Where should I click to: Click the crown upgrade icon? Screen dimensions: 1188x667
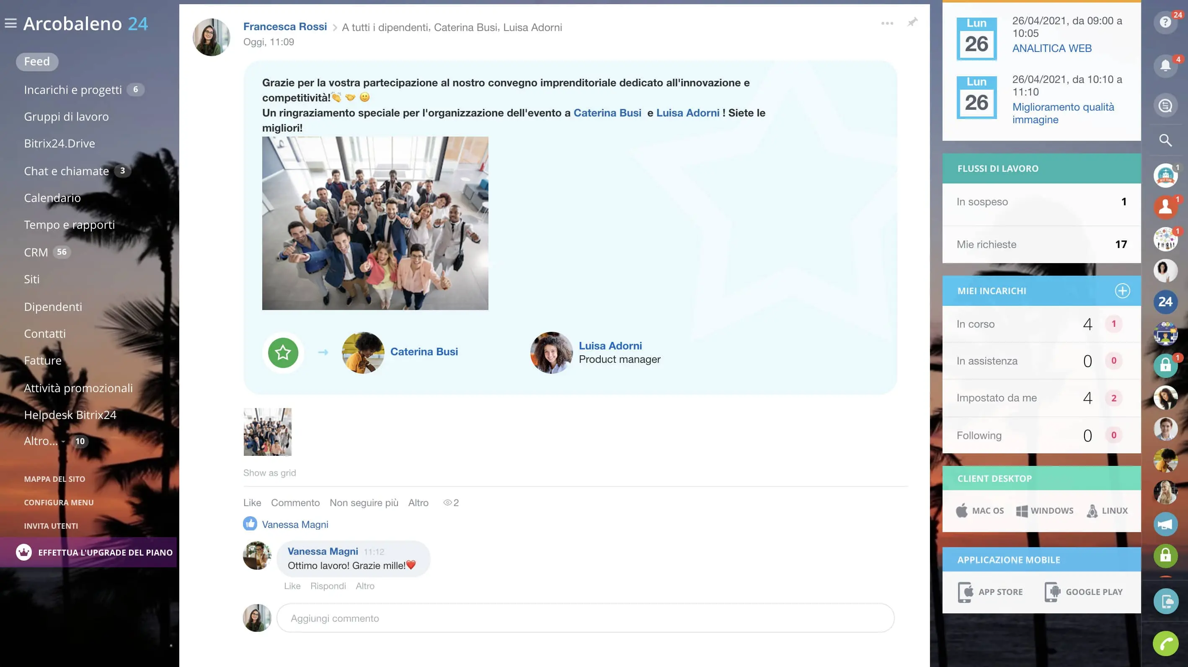point(23,552)
